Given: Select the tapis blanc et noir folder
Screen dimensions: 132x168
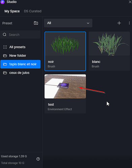Looking at the screenshot, I should click(21, 64).
